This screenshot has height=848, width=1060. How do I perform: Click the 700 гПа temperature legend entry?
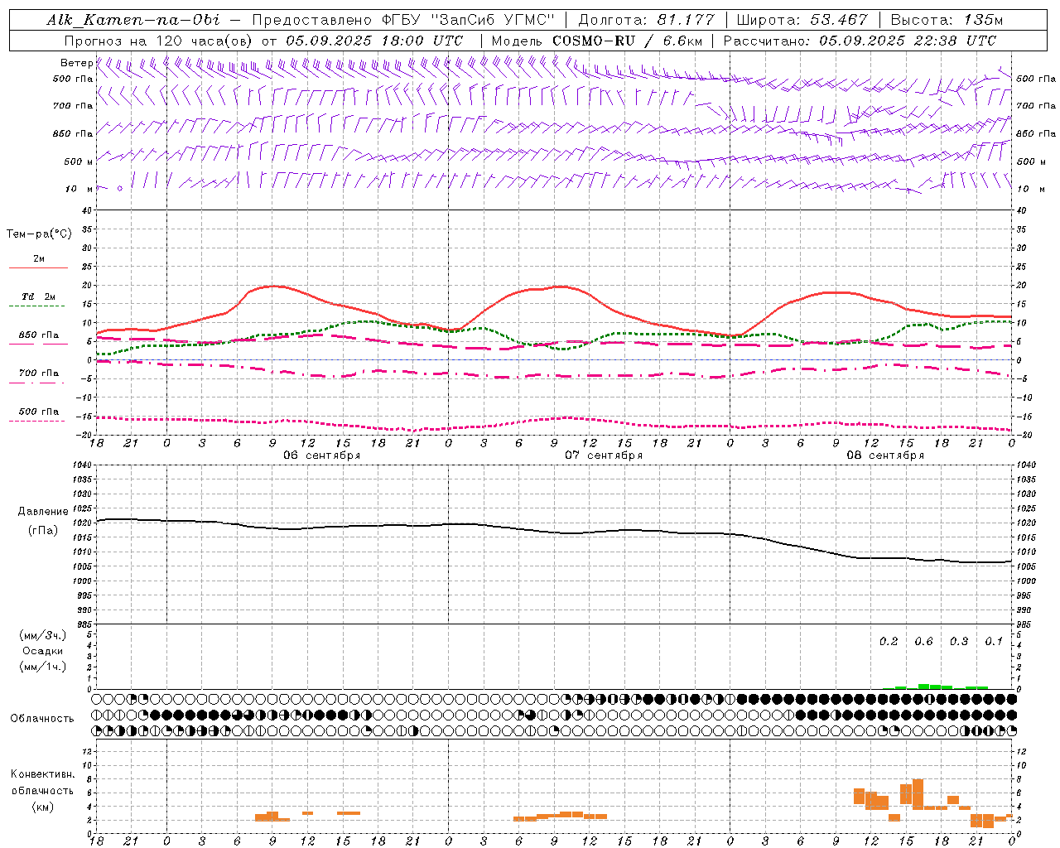(x=39, y=373)
